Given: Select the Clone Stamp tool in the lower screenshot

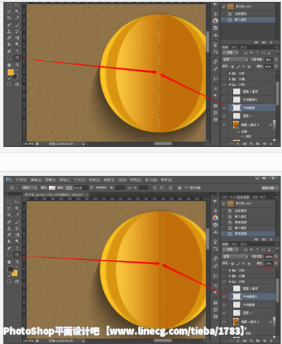Looking at the screenshot, I should click(9, 228).
